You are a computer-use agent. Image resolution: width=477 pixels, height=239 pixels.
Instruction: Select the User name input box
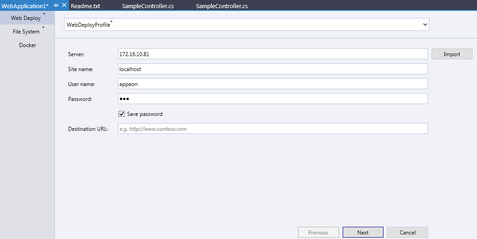[x=272, y=84]
